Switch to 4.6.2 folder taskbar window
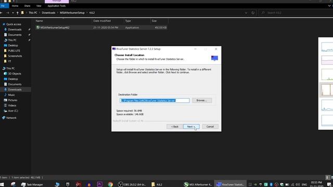This screenshot has height=187, width=333. pos(157,184)
